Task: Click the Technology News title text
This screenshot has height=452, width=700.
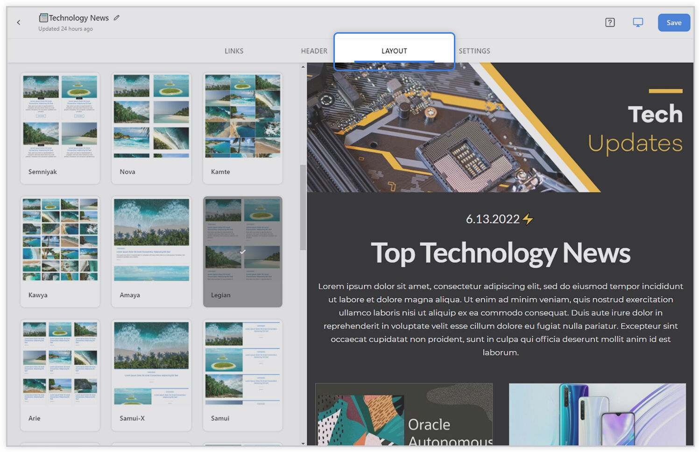Action: (79, 18)
